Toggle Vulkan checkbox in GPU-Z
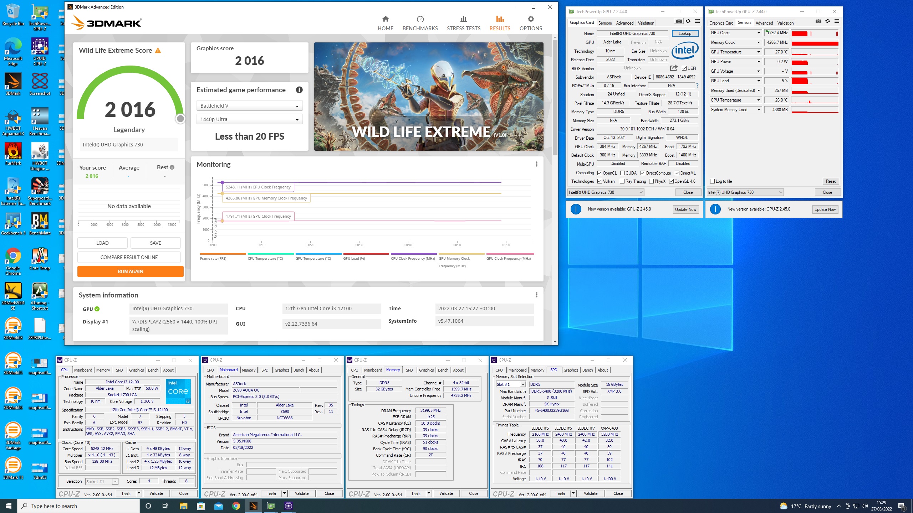The width and height of the screenshot is (913, 513). pyautogui.click(x=600, y=181)
